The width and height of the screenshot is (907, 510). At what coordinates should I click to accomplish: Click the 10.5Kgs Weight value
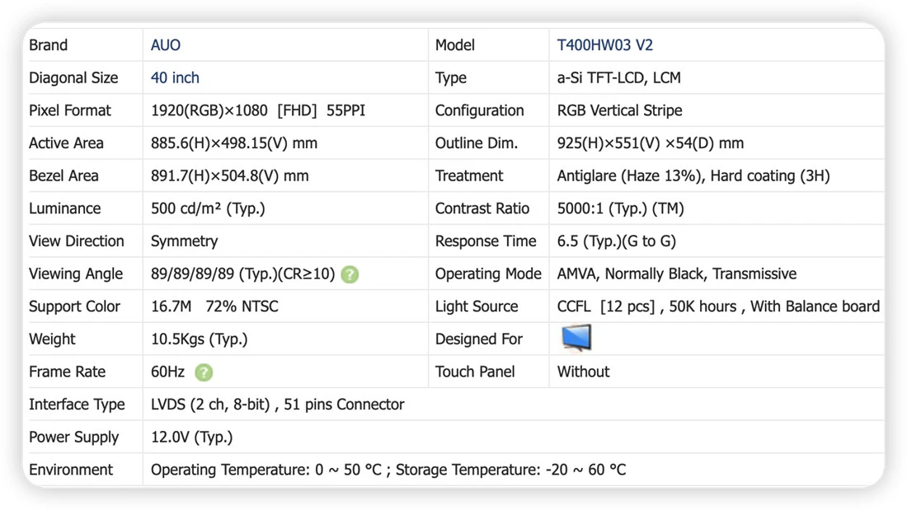(199, 339)
